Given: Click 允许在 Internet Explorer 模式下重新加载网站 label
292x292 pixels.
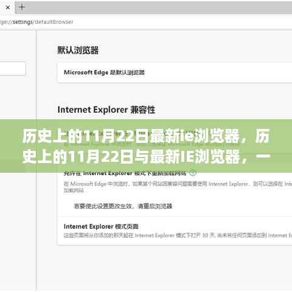Looking at the screenshot, I should 125,173.
